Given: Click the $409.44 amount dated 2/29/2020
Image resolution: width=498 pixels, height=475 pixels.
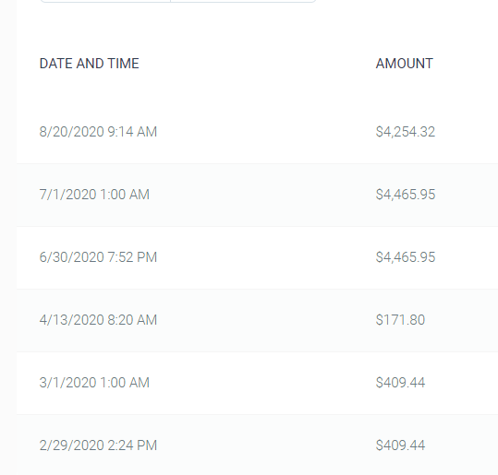Looking at the screenshot, I should point(400,445).
